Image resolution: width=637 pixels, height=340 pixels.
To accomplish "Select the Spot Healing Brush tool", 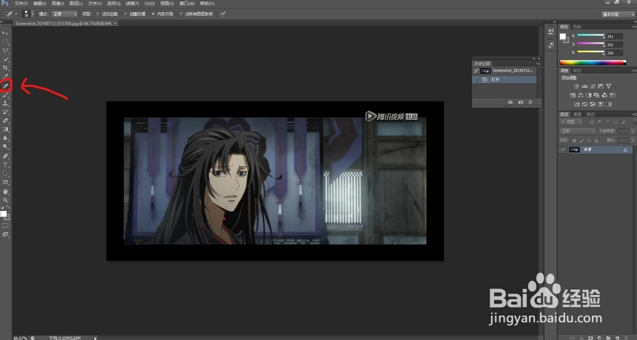I will [5, 86].
